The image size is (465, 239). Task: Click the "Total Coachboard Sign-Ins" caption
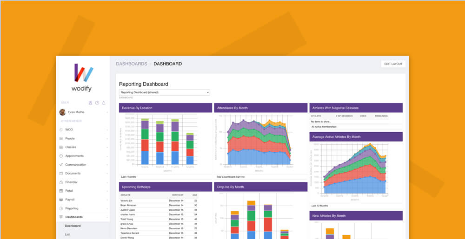[231, 177]
